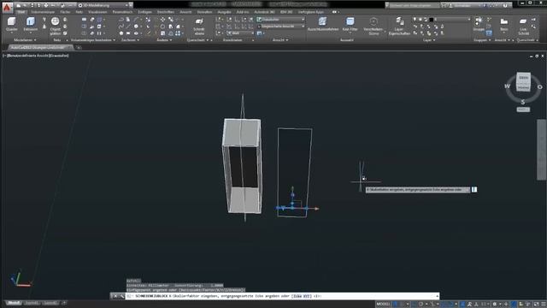Expand the Layer panel title
This screenshot has width=547, height=308.
[429, 40]
